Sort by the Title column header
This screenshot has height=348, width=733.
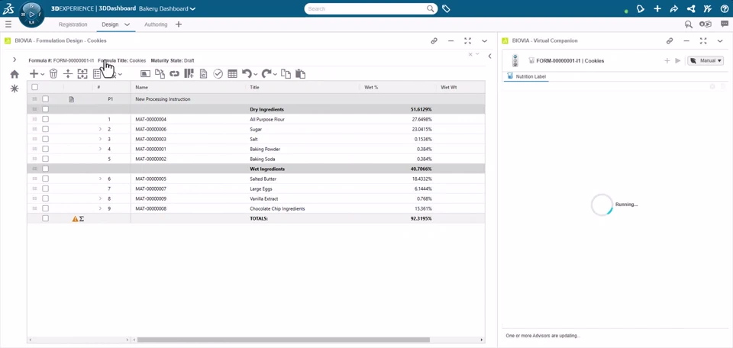[254, 87]
